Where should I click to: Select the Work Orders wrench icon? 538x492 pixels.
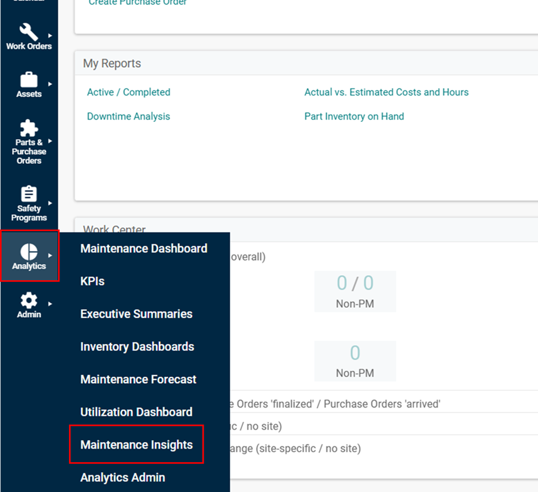29,30
